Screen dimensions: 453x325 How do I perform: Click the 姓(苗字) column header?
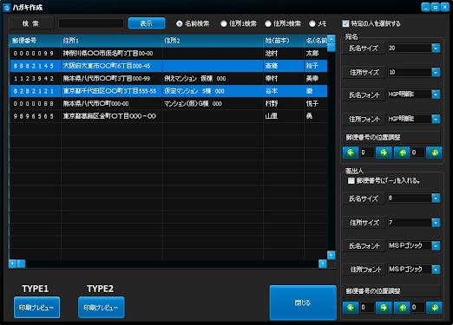pos(284,41)
